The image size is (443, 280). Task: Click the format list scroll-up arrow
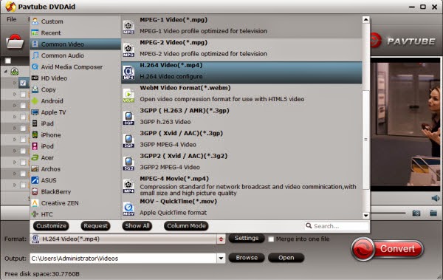coord(366,19)
